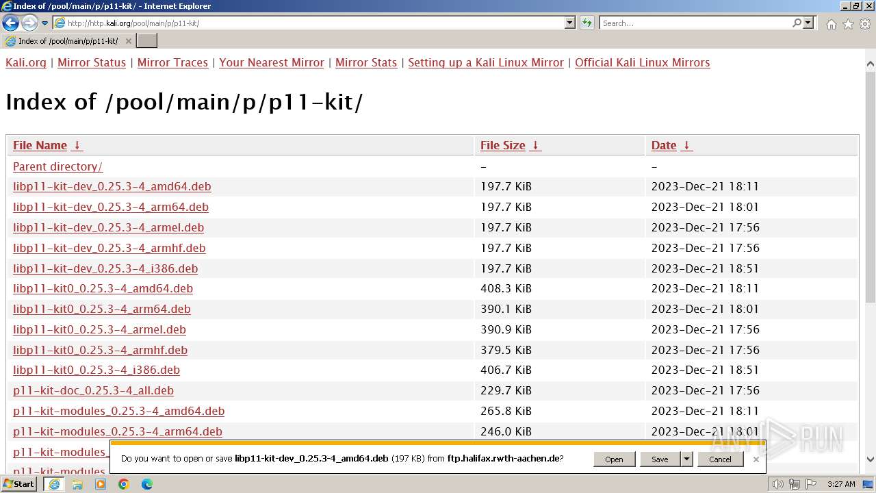876x493 pixels.
Task: Download libp11-kit0_0.25.3-4_armel.deb
Action: tap(99, 329)
